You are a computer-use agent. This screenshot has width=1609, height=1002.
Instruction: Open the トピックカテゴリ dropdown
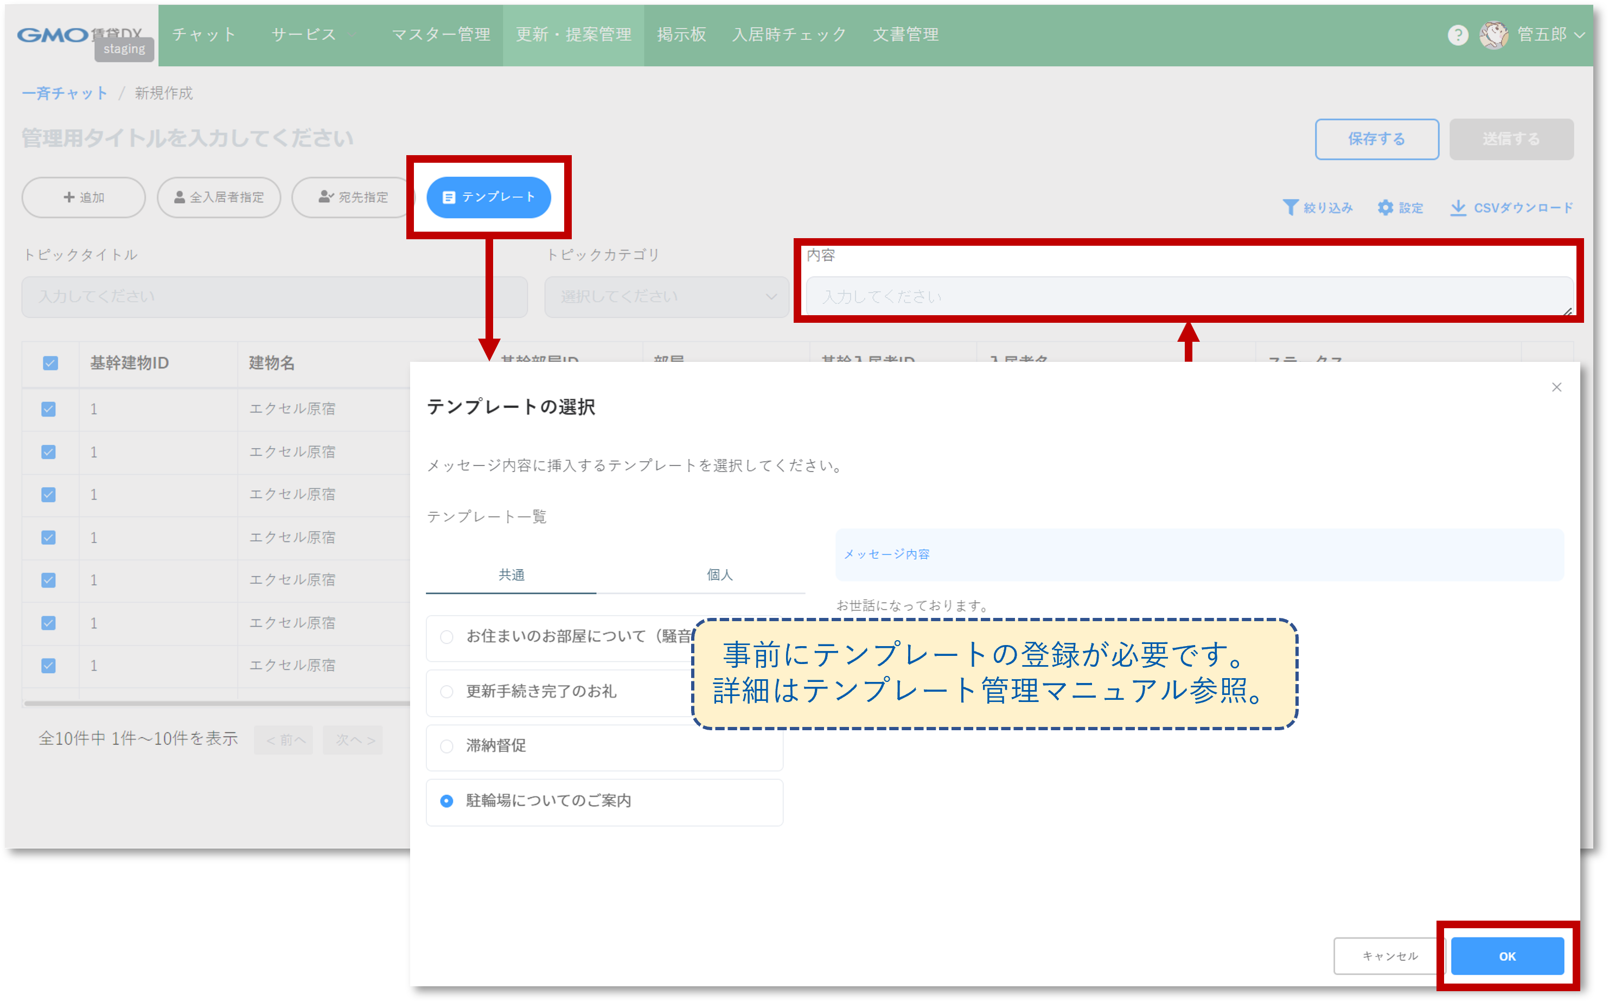667,297
